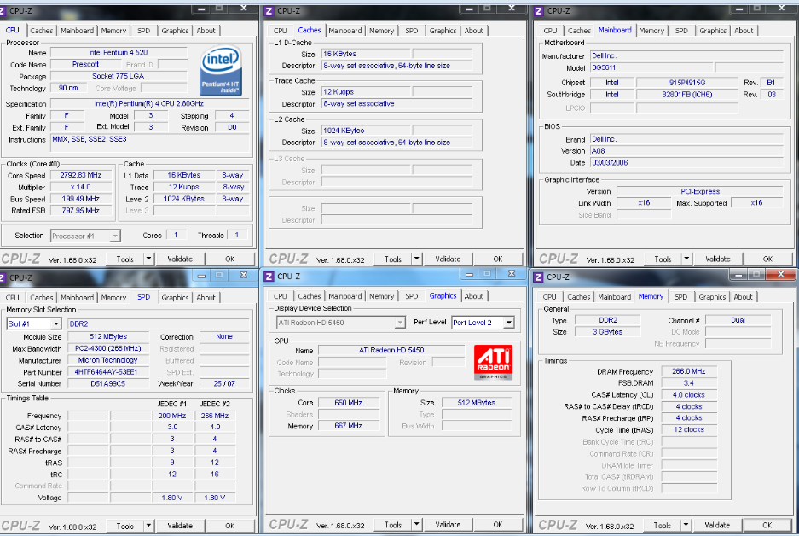Click OK in the Memory Slot Selection window
This screenshot has width=799, height=536.
[230, 525]
